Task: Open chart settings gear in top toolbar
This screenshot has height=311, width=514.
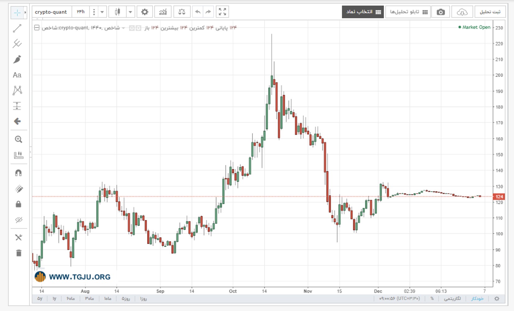Action: point(145,12)
